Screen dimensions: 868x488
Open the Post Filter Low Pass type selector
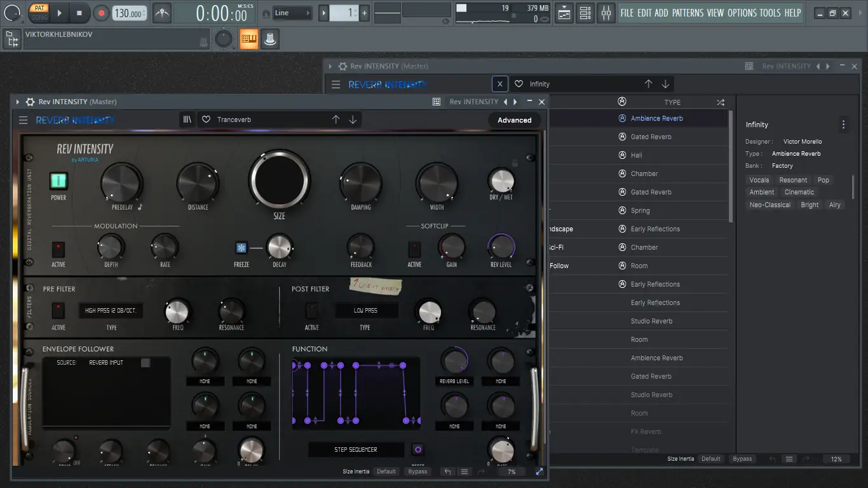pyautogui.click(x=366, y=311)
